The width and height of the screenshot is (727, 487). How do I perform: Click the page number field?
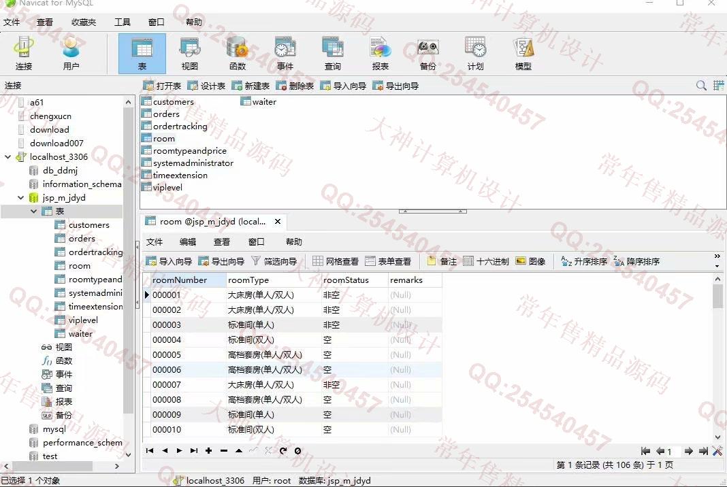tap(674, 451)
